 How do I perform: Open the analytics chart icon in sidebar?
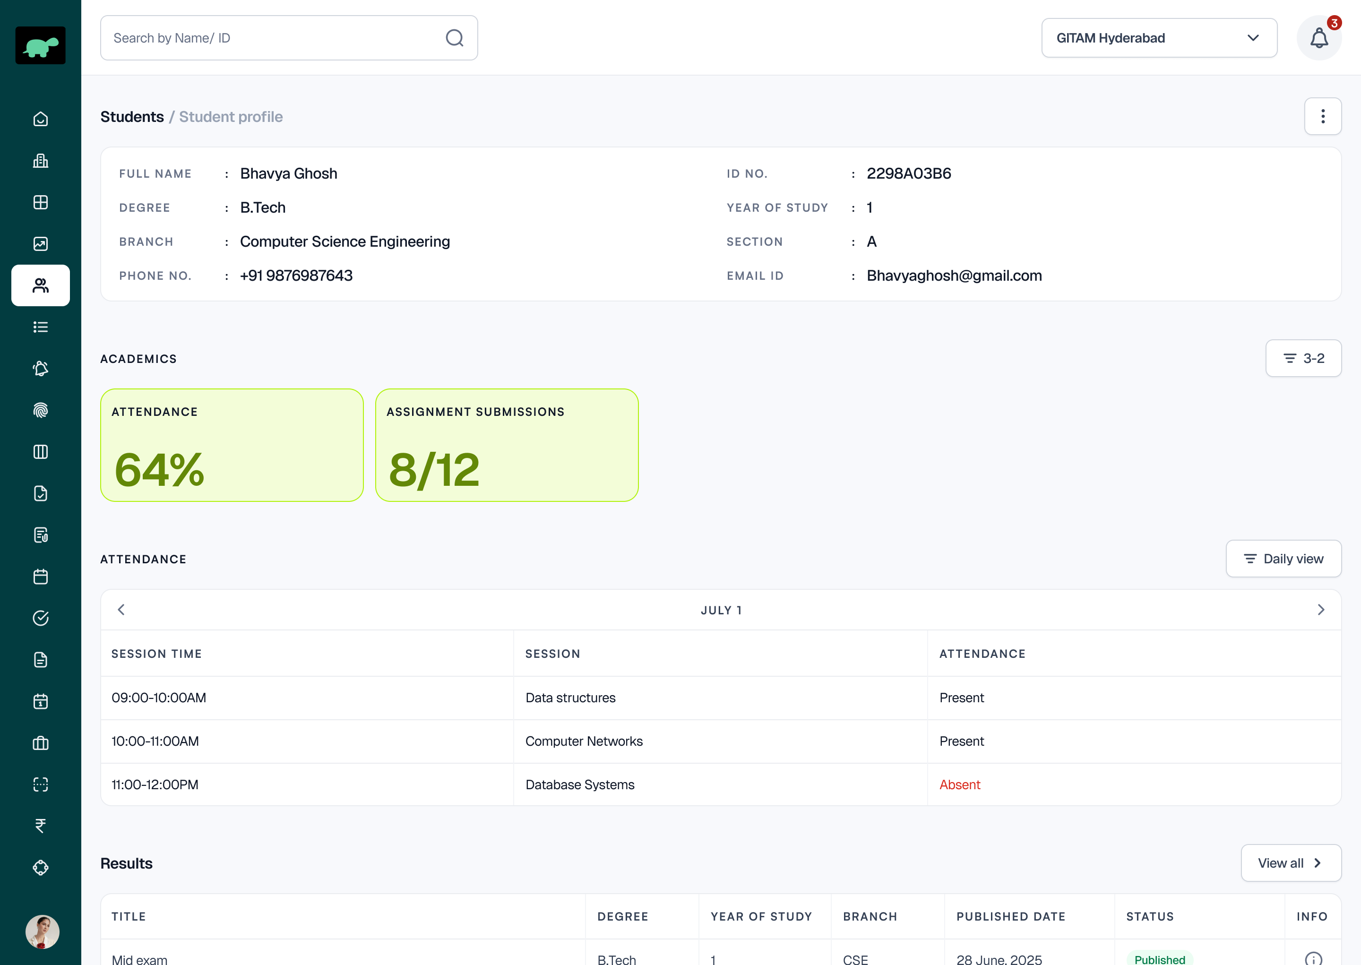pos(40,244)
